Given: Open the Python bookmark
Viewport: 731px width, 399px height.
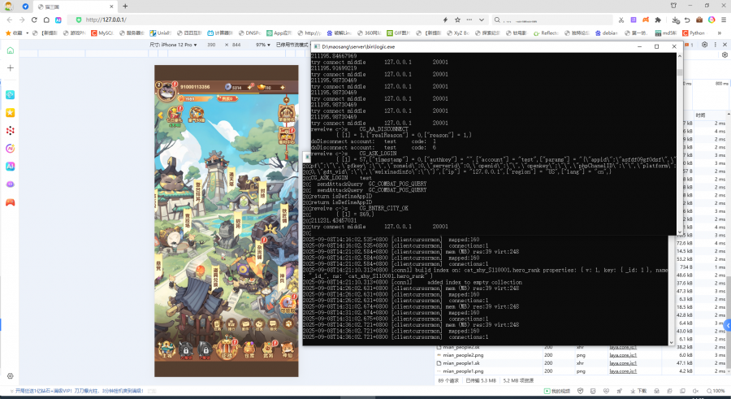Looking at the screenshot, I should (694, 33).
